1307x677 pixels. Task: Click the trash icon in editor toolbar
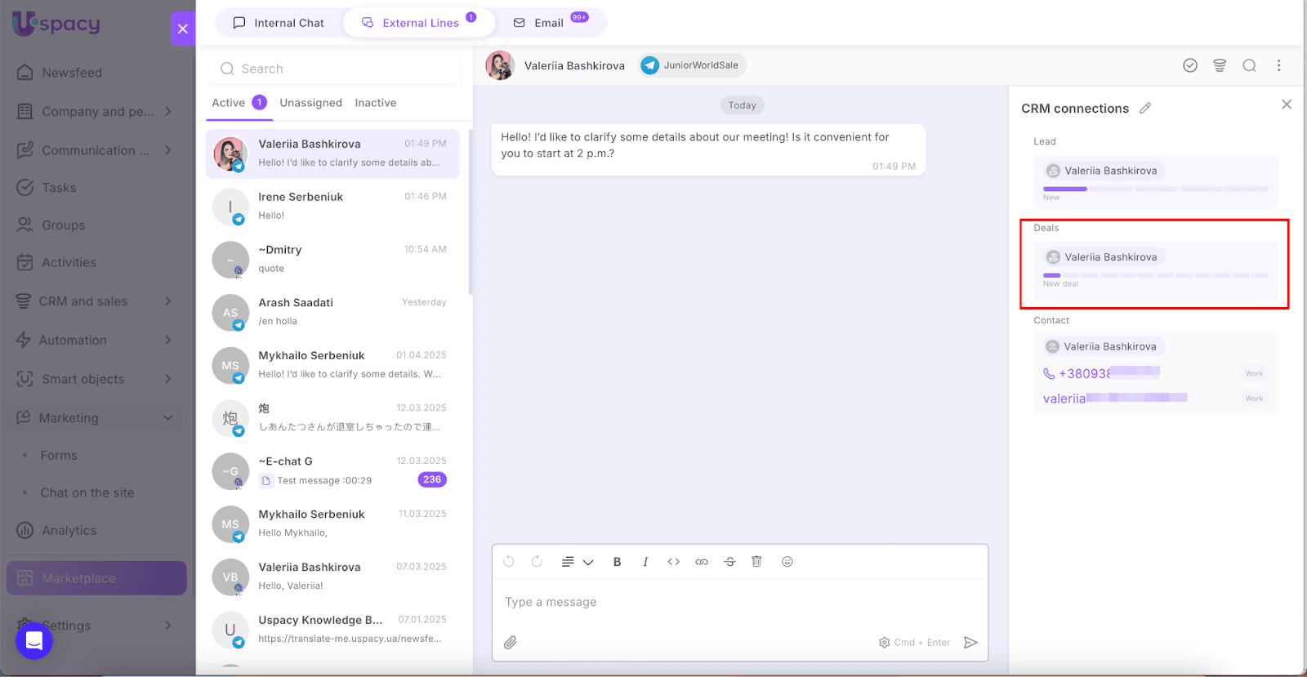pos(756,562)
